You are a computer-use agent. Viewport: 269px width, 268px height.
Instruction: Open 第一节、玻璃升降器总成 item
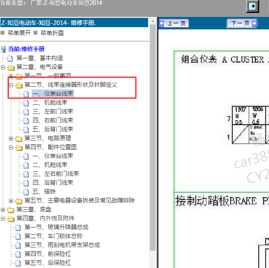56,227
